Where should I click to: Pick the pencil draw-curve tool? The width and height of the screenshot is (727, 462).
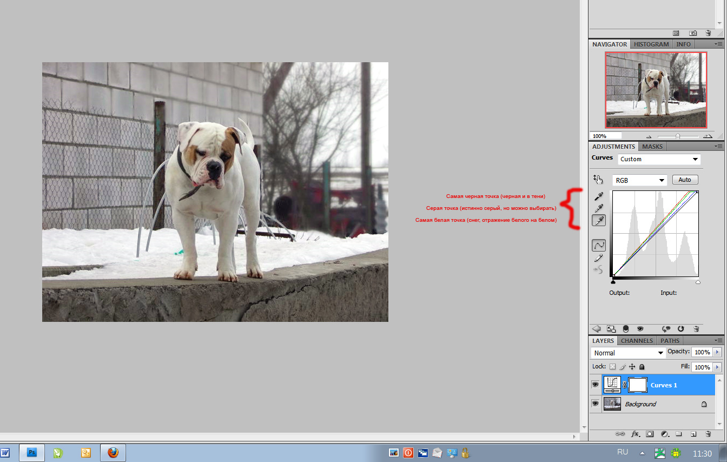(x=598, y=258)
